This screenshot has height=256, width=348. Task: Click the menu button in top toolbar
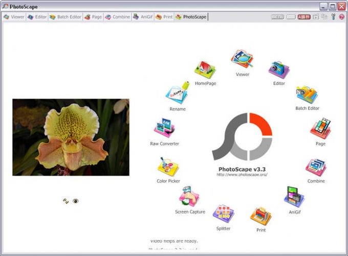[277, 17]
